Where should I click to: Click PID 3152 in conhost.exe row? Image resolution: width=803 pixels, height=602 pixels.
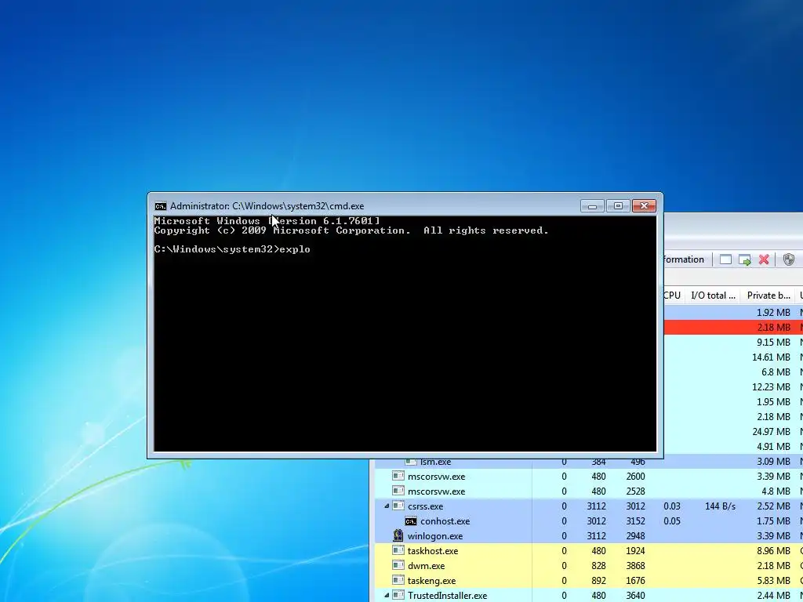point(635,521)
